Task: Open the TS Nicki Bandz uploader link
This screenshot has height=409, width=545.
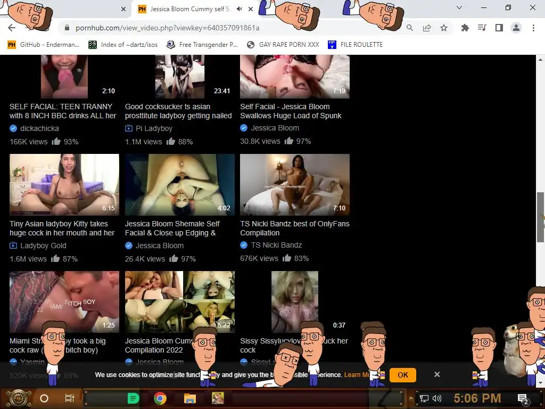Action: [x=276, y=245]
